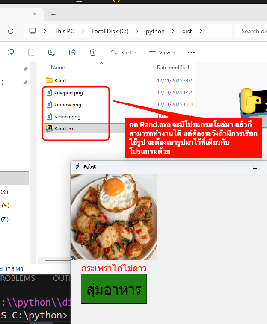The height and width of the screenshot is (324, 267).
Task: Open the View dropdown
Action: click(162, 52)
